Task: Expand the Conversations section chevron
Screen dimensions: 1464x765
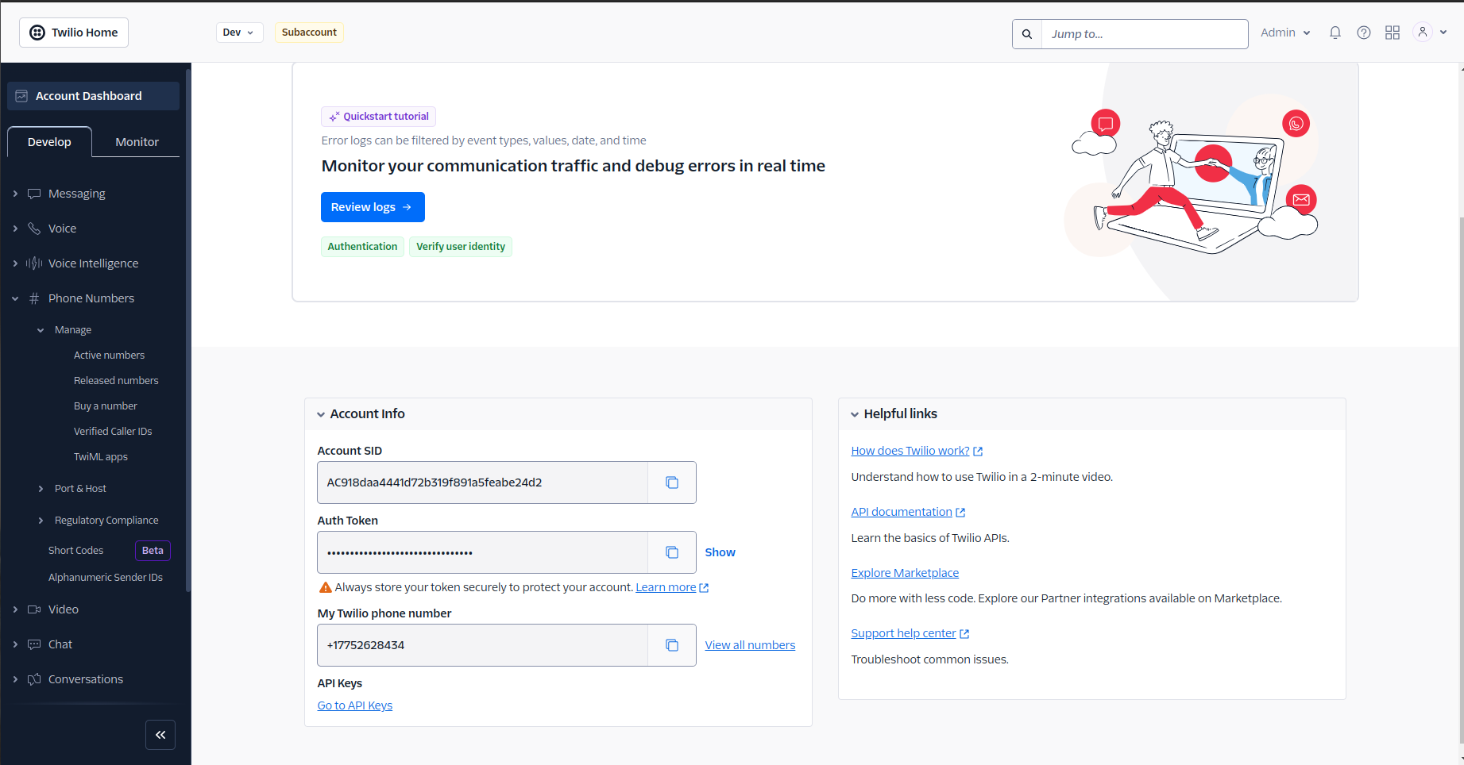Action: coord(15,679)
